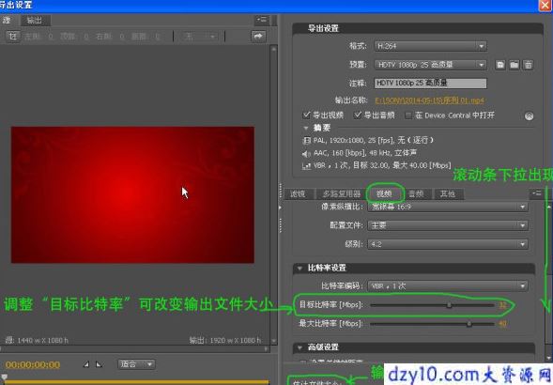Click the 输出: 1920 w x 1080 h text
The width and height of the screenshot is (553, 385).
pos(225,341)
